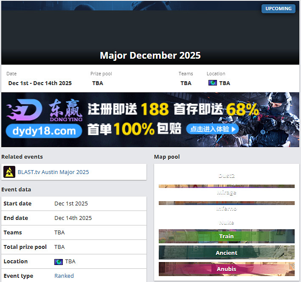Viewport: 301px width, 282px height.
Task: Select the Mirage map in Map pool
Action: (226, 193)
